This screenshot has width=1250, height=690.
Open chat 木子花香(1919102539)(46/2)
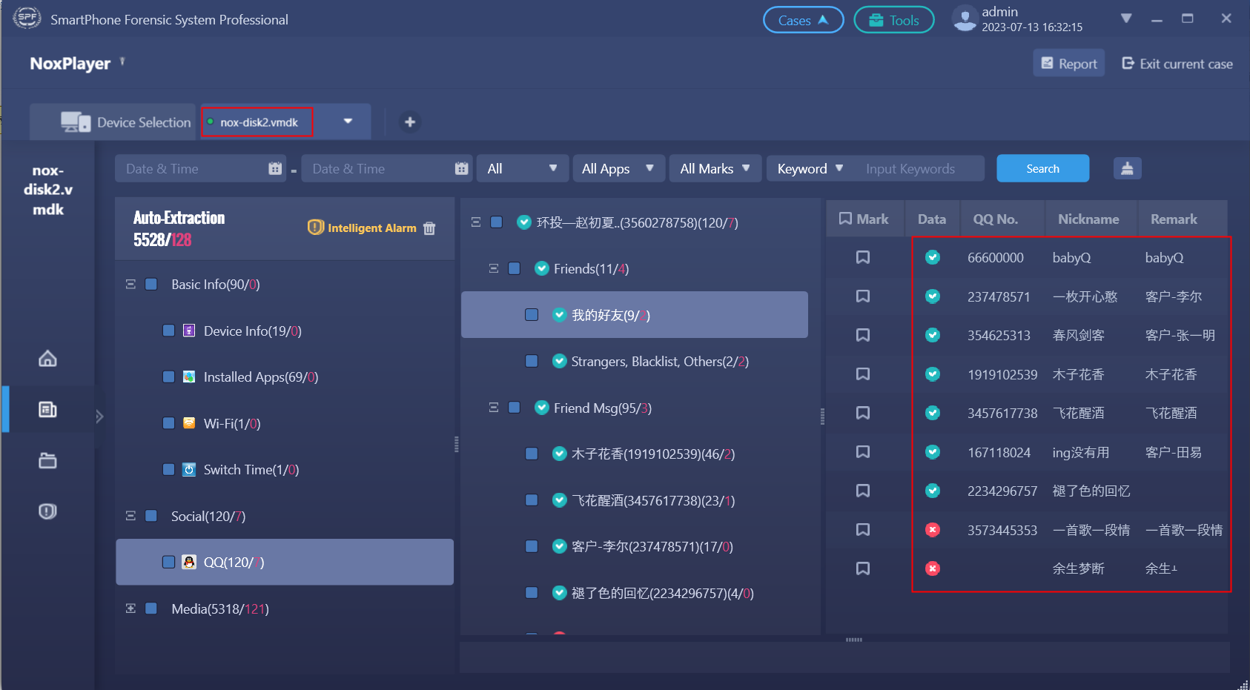pos(653,454)
